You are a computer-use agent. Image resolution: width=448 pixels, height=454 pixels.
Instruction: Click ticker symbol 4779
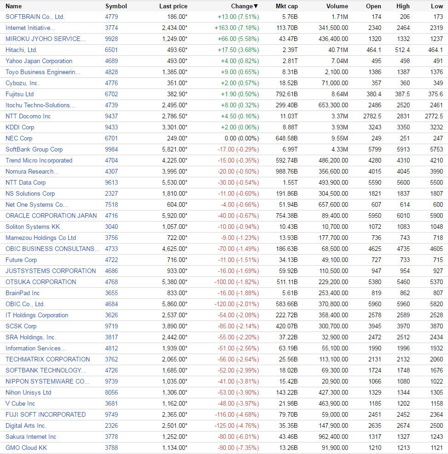pyautogui.click(x=111, y=17)
